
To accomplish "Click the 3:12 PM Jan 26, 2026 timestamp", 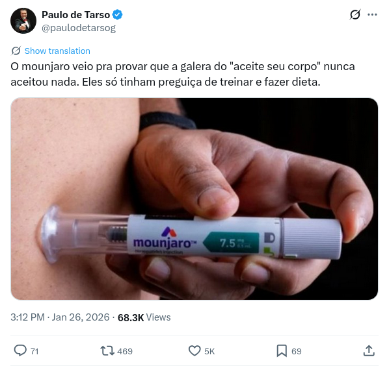I will (x=60, y=317).
